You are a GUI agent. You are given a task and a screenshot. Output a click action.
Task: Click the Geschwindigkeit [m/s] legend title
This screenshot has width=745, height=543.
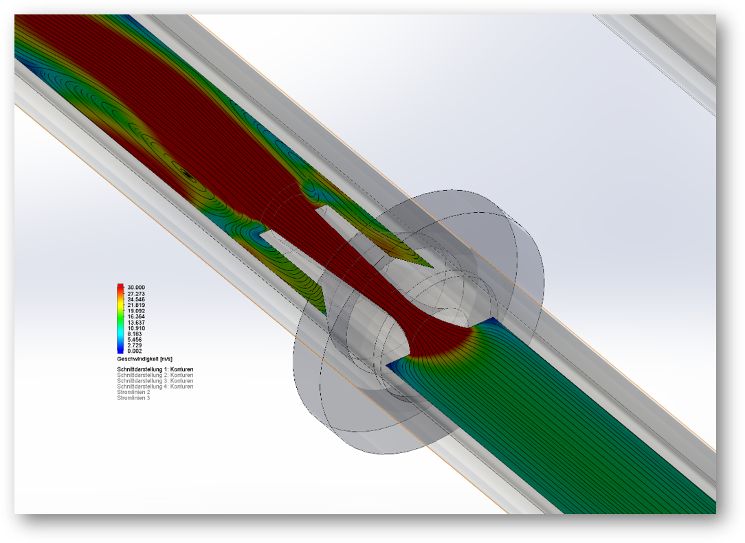(x=144, y=358)
